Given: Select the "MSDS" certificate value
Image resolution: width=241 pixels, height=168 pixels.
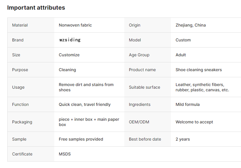Looking at the screenshot, I should [x=65, y=154].
